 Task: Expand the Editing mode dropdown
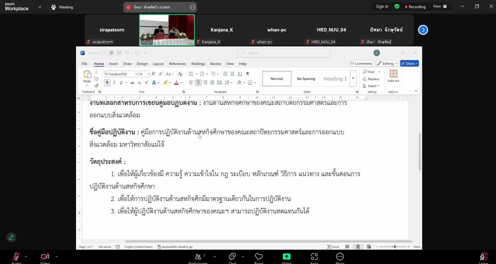(387, 63)
